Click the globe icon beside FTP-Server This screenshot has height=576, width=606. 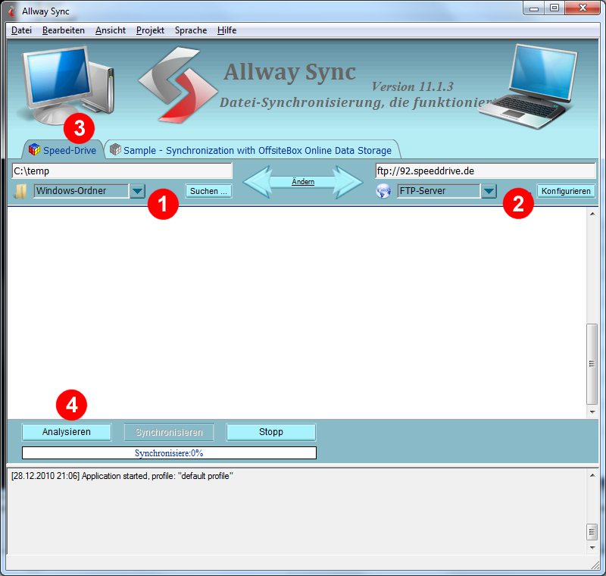coord(383,191)
